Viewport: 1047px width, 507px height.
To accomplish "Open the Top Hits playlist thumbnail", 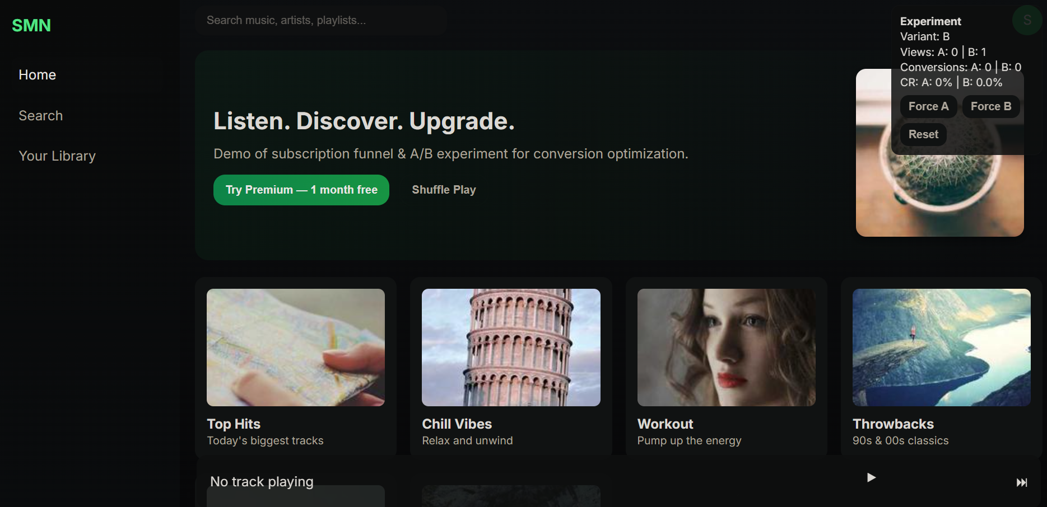I will pyautogui.click(x=295, y=347).
